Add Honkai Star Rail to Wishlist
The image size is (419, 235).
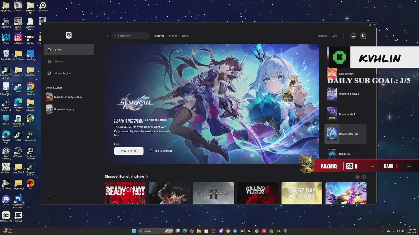[160, 151]
